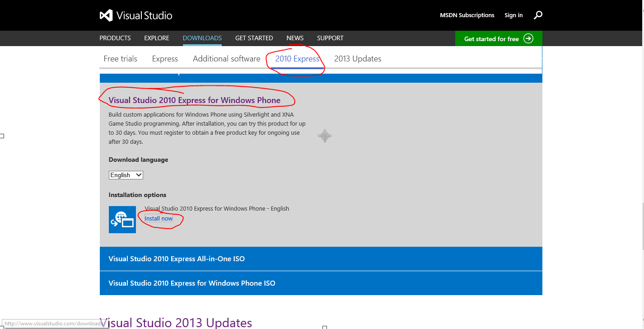Open the SUPPORT menu

click(x=330, y=38)
